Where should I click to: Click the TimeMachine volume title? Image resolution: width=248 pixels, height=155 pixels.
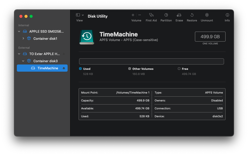(x=119, y=34)
